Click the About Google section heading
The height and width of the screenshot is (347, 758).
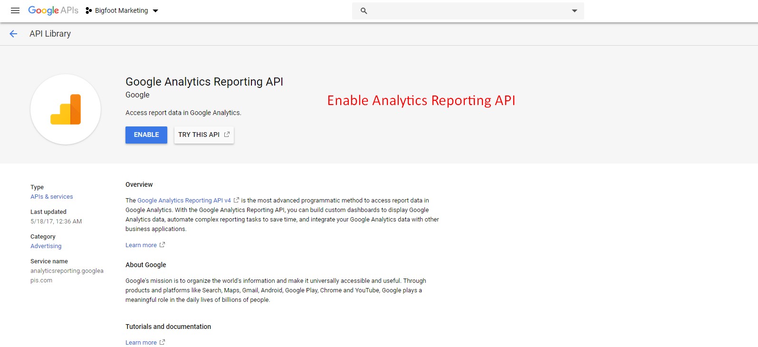(x=146, y=265)
